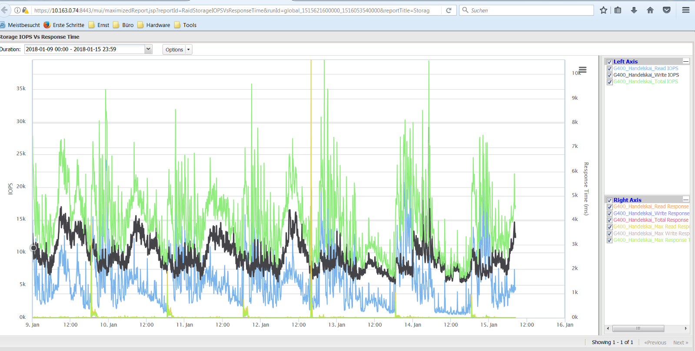Open the Hardware bookmarks folder
Image resolution: width=695 pixels, height=351 pixels.
pyautogui.click(x=153, y=25)
